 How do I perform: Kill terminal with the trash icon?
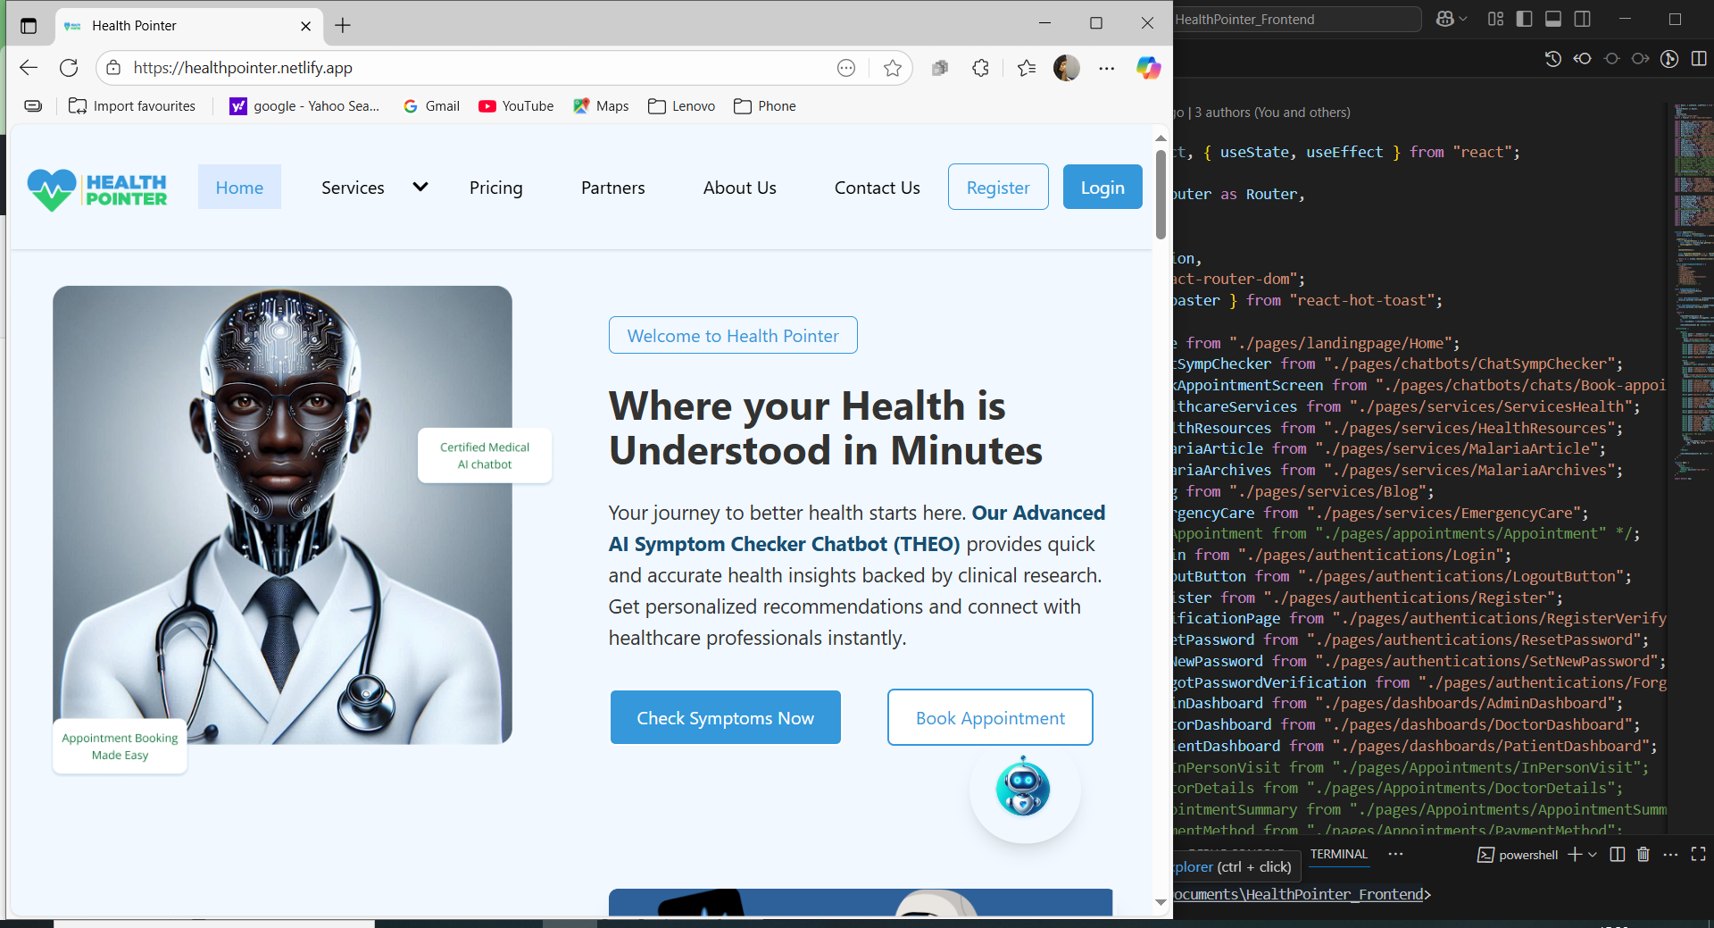pyautogui.click(x=1643, y=855)
